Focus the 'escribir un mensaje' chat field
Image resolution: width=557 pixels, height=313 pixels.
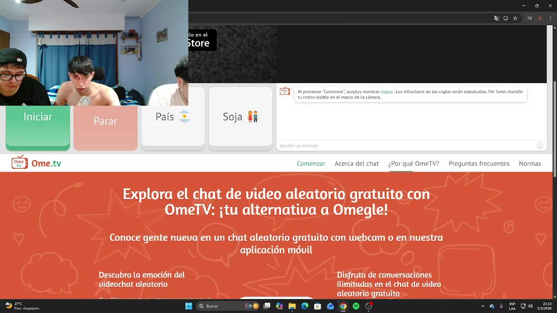point(405,146)
